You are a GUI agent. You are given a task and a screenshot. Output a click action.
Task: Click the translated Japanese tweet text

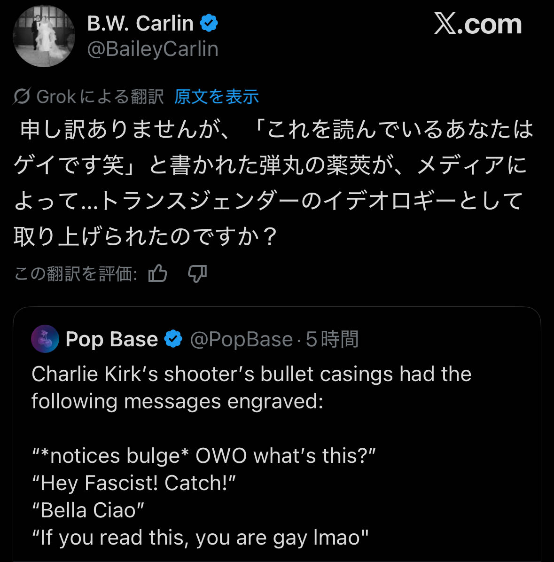click(273, 182)
